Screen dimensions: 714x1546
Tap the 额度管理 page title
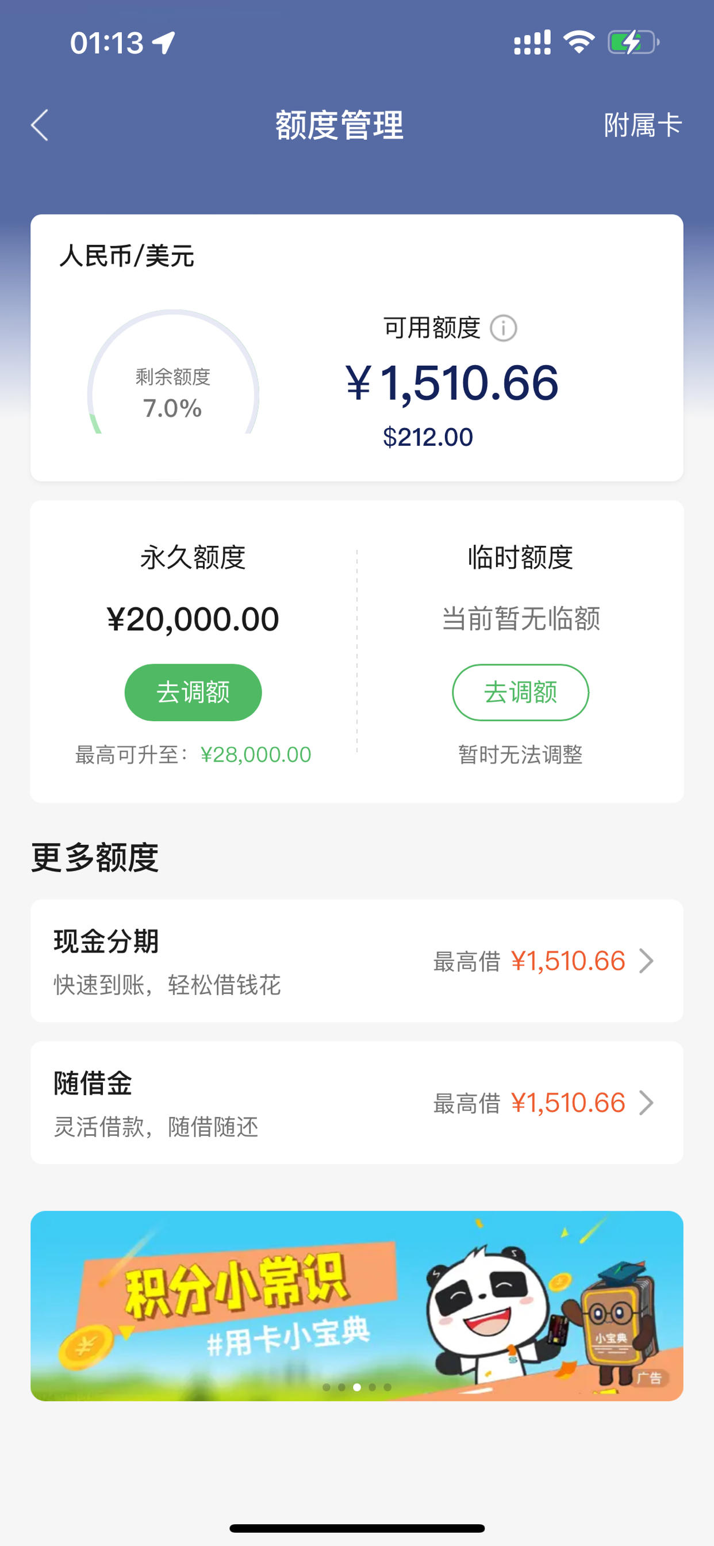click(340, 125)
